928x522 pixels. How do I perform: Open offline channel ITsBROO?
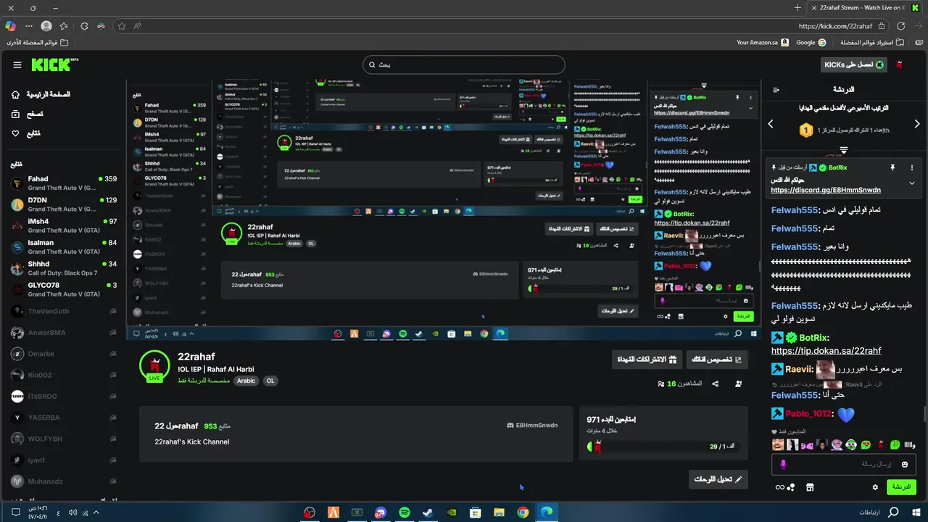[64, 396]
